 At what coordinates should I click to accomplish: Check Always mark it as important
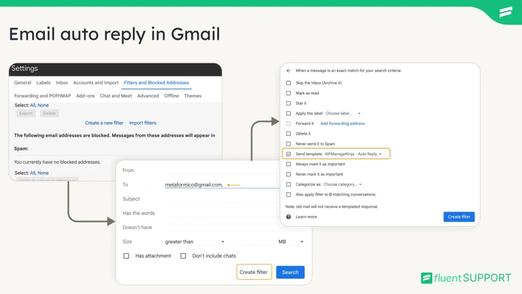coord(289,164)
